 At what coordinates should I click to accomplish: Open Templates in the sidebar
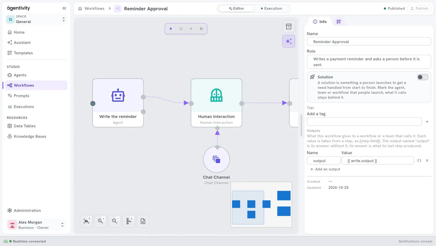[37, 53]
